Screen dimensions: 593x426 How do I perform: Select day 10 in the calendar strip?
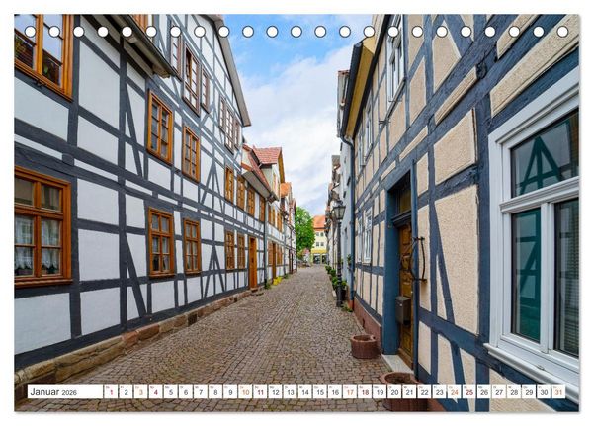(x=245, y=392)
